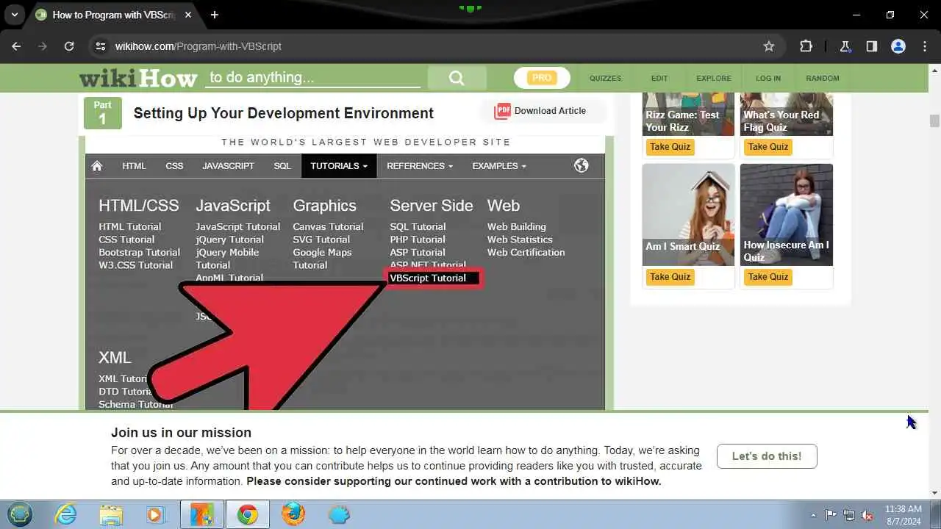Image resolution: width=941 pixels, height=529 pixels.
Task: Click the wikiHow logo
Action: pyautogui.click(x=138, y=77)
